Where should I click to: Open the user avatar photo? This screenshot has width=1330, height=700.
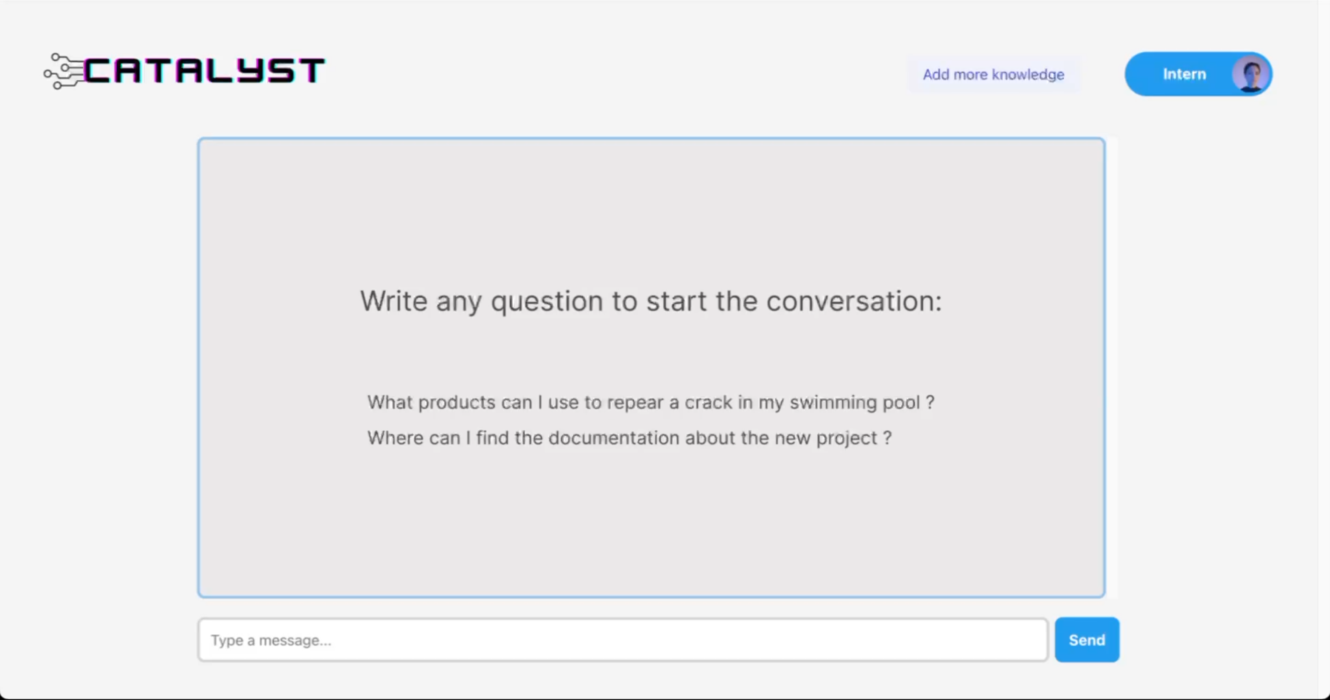(x=1250, y=74)
